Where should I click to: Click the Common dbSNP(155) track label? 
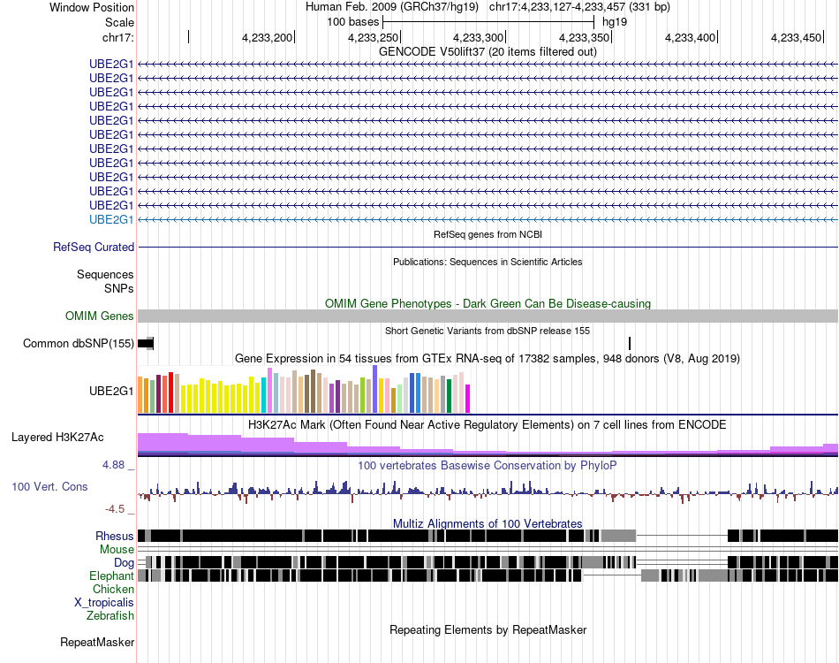79,343
